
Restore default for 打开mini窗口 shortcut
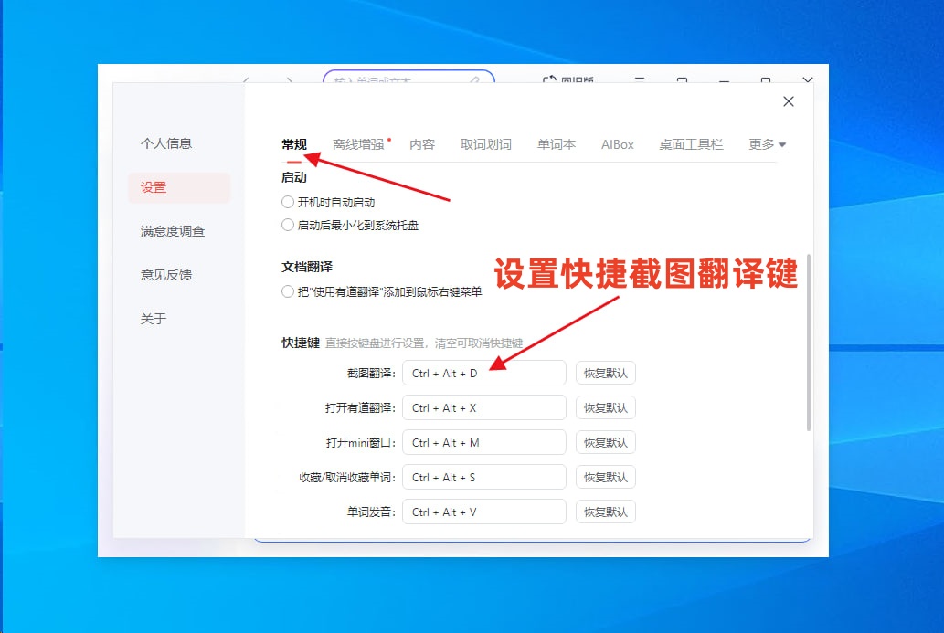pyautogui.click(x=605, y=443)
